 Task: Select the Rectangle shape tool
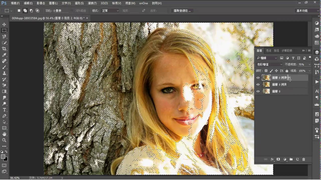click(x=4, y=128)
